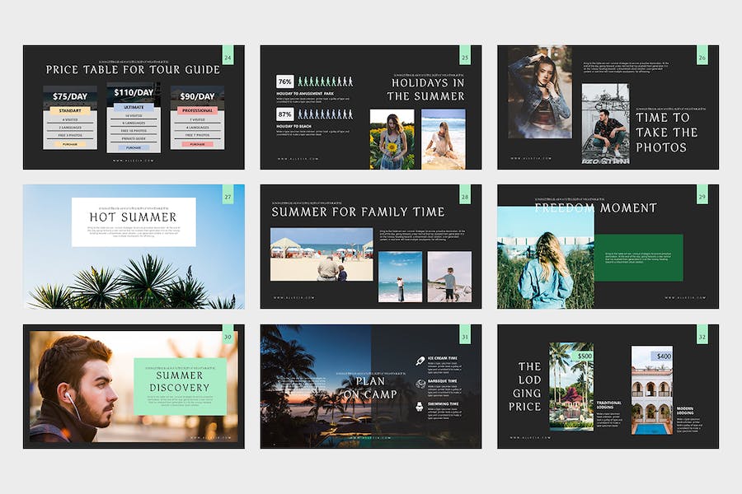Open the Freedom Moment slide
This screenshot has width=742, height=494.
click(x=608, y=247)
